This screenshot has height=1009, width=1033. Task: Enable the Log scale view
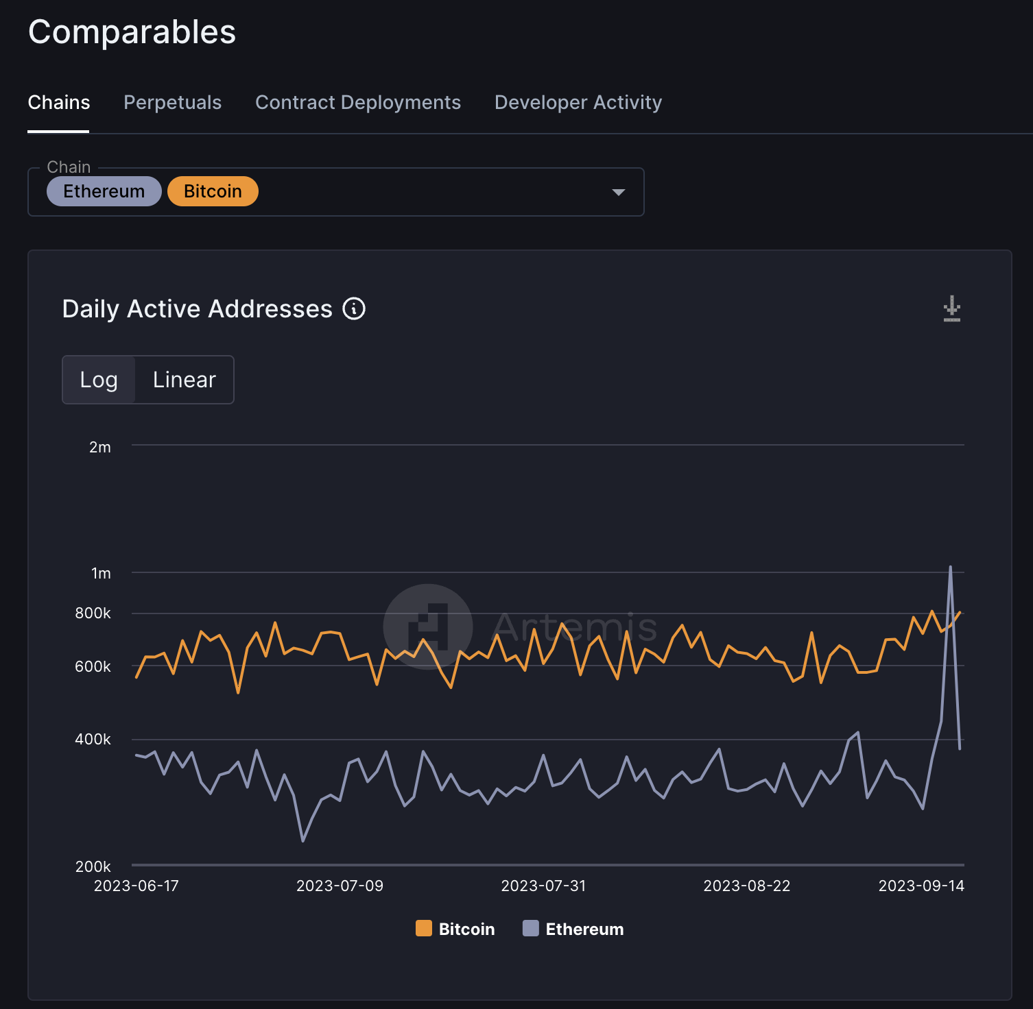(99, 379)
